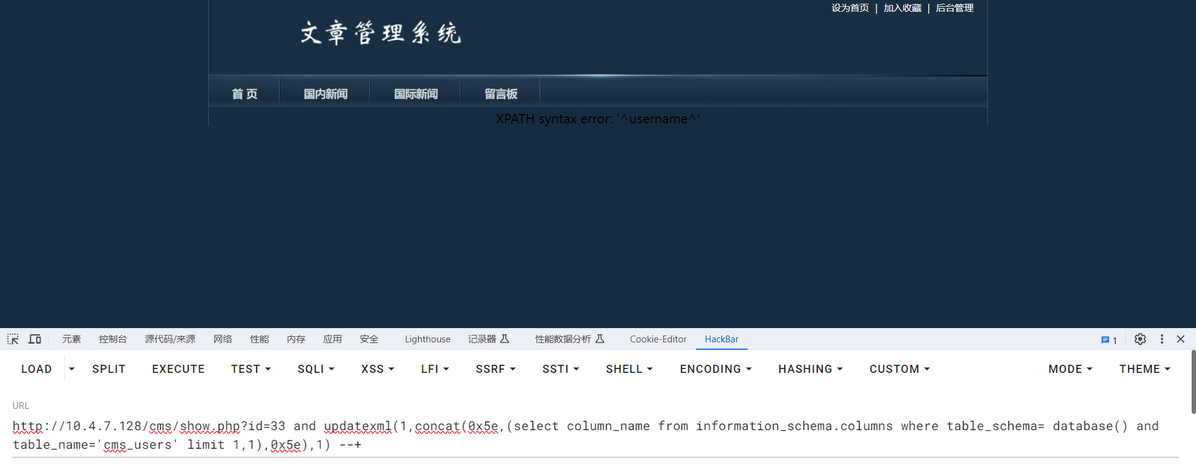Click the 设为首页 link

click(x=850, y=8)
